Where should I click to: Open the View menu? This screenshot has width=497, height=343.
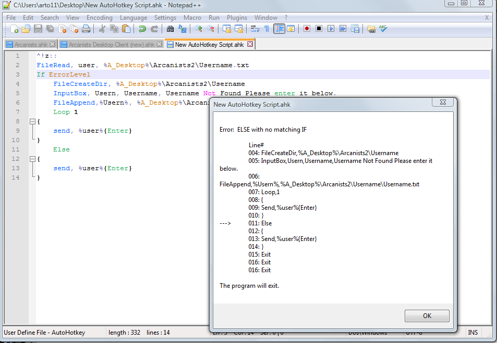coord(72,18)
